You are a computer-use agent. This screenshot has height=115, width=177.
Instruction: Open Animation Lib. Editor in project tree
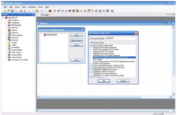pos(20,60)
